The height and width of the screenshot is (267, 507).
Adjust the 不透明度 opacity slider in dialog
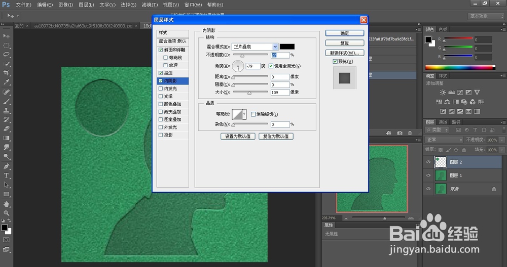coord(242,55)
